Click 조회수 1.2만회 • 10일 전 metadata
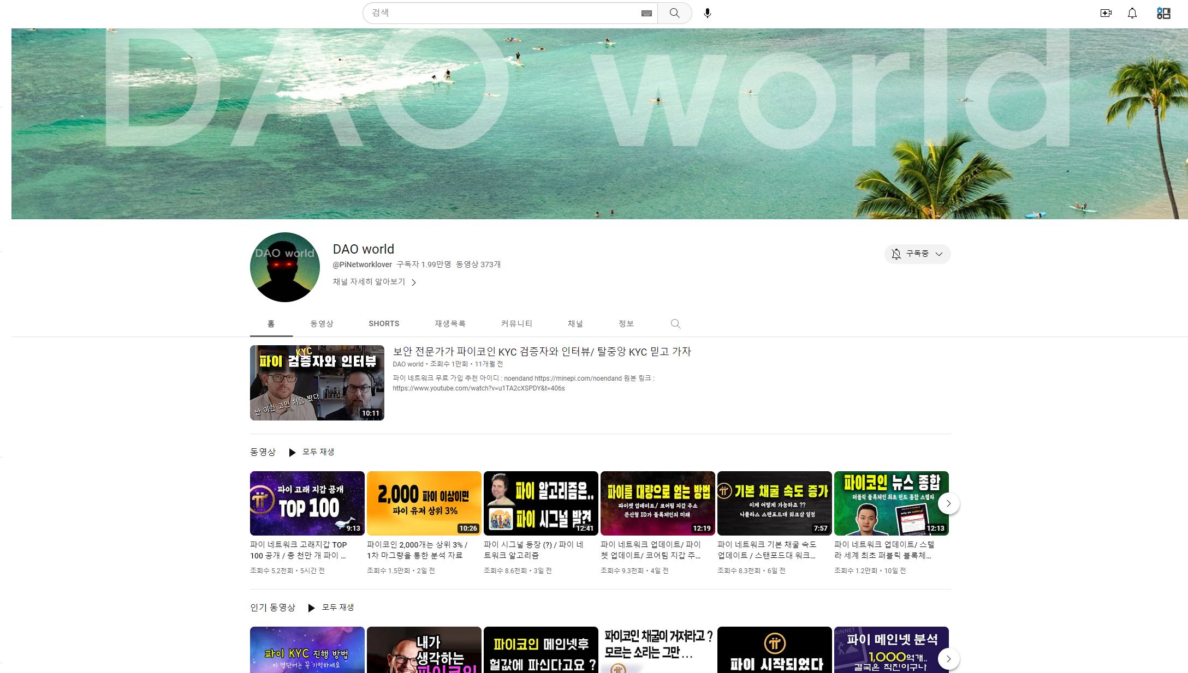 tap(870, 570)
